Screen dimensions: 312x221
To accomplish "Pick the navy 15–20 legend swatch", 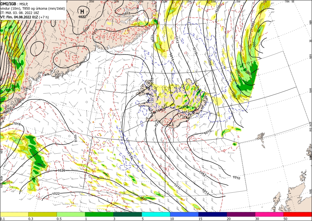I will click(x=213, y=214).
